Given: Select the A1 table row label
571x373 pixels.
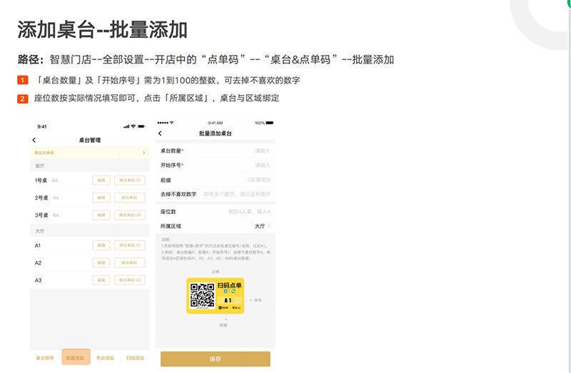Looking at the screenshot, I should click(38, 245).
